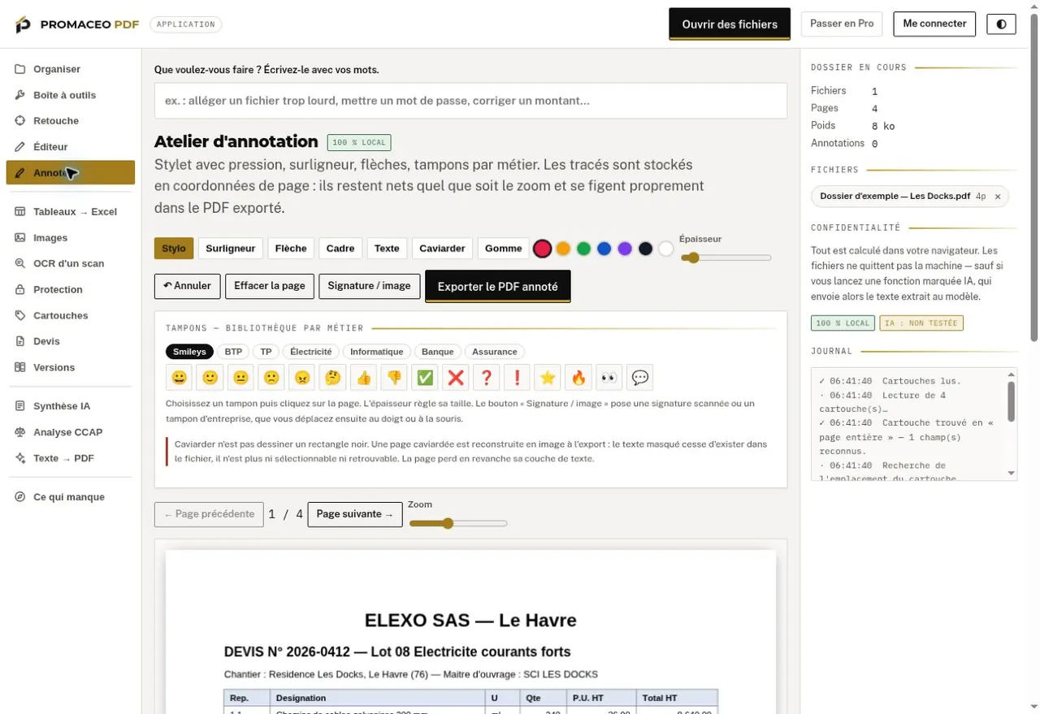Open OCR d'un scan page
1040x714 pixels.
(71, 263)
